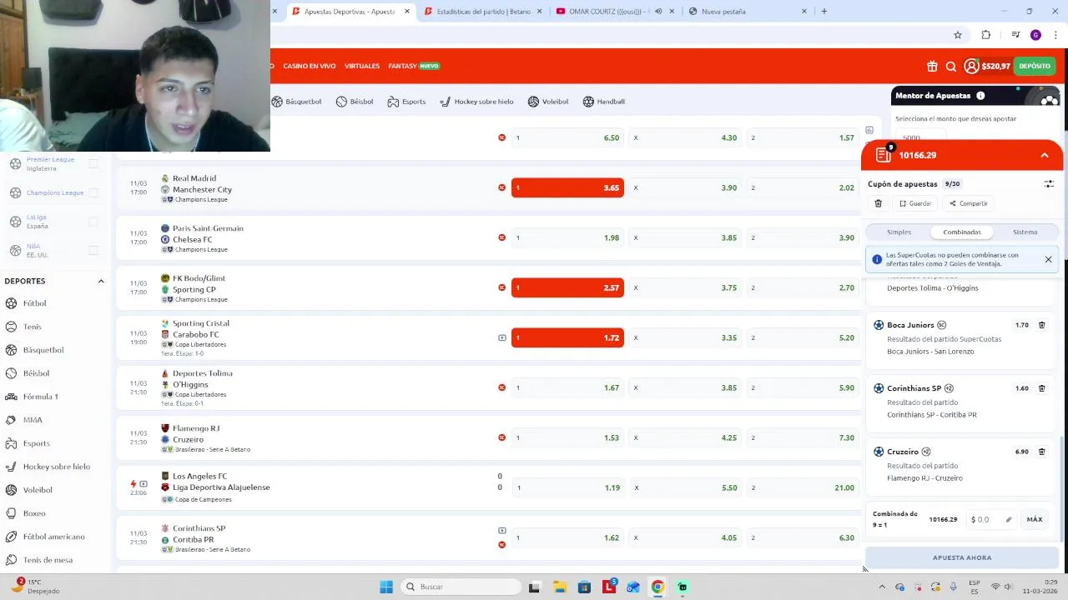This screenshot has width=1068, height=600.
Task: Open File Explorer from the taskbar
Action: tap(559, 587)
